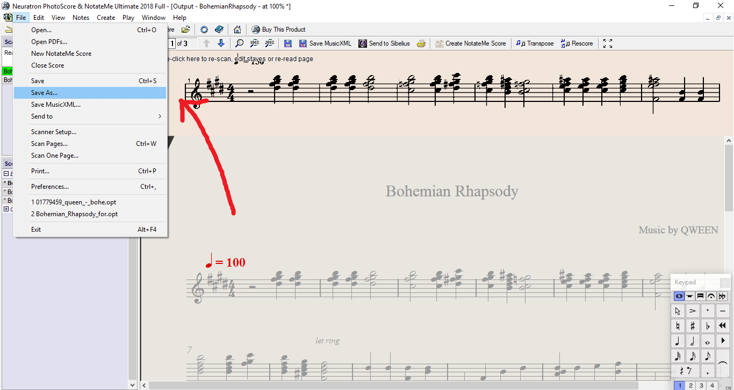
Task: Choose whole note on Keypad
Action: (x=708, y=341)
